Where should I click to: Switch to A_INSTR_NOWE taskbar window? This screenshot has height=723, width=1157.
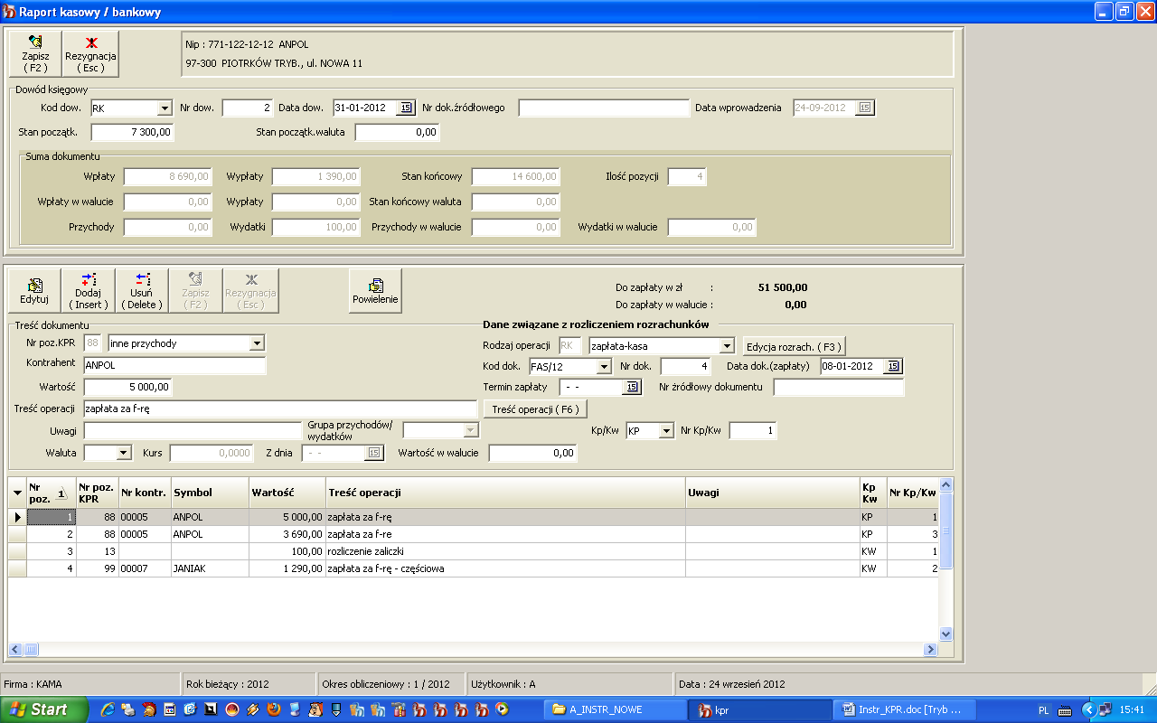pyautogui.click(x=616, y=709)
